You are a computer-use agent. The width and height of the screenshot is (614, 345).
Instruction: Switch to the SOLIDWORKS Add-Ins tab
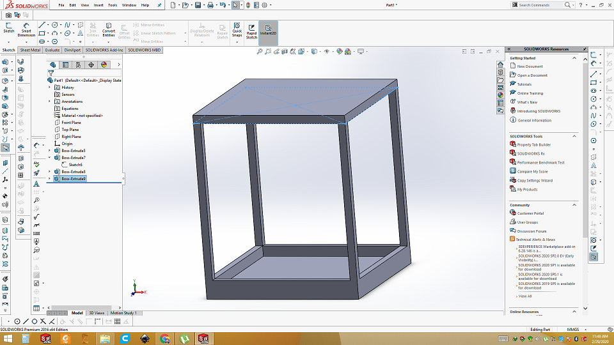[104, 50]
